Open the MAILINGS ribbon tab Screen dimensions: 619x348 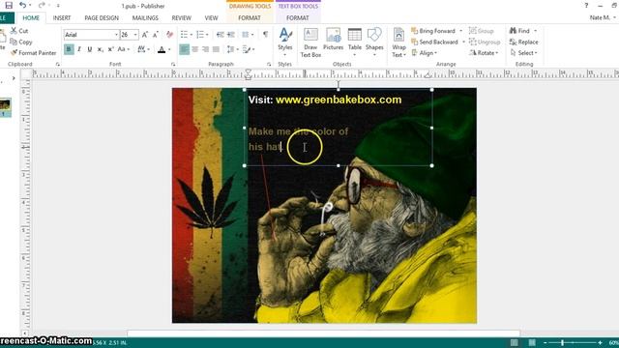click(x=145, y=17)
